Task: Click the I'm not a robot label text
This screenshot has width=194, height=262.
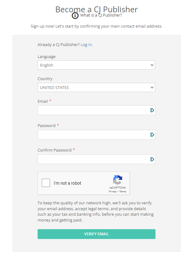Action: 68,183
